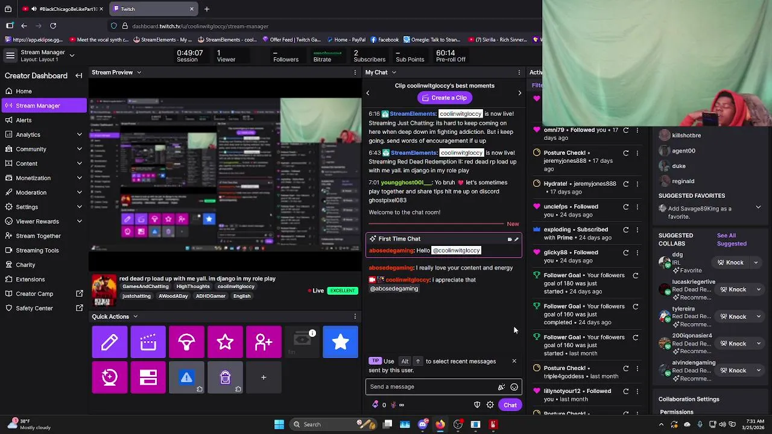This screenshot has width=772, height=434.
Task: Replay the glicky88 Followed alert
Action: tap(625, 253)
